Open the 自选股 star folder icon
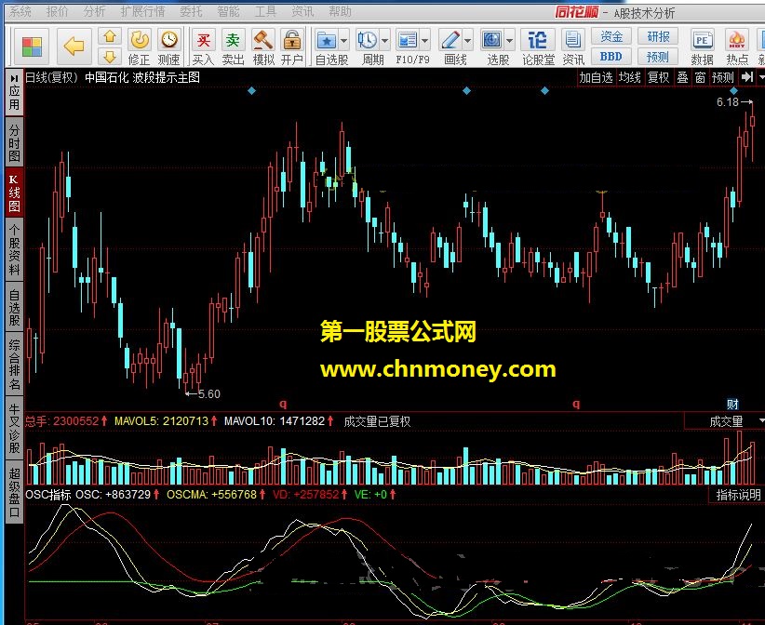Viewport: 765px width, 625px height. click(326, 40)
